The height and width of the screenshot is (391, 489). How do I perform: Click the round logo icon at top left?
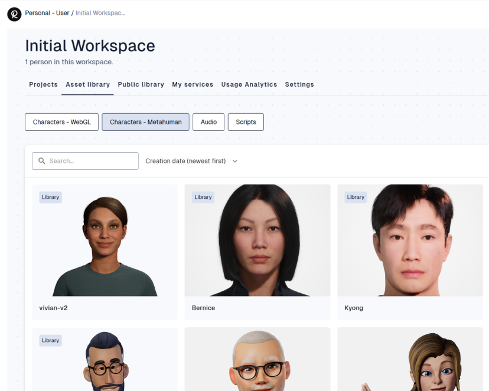(14, 14)
